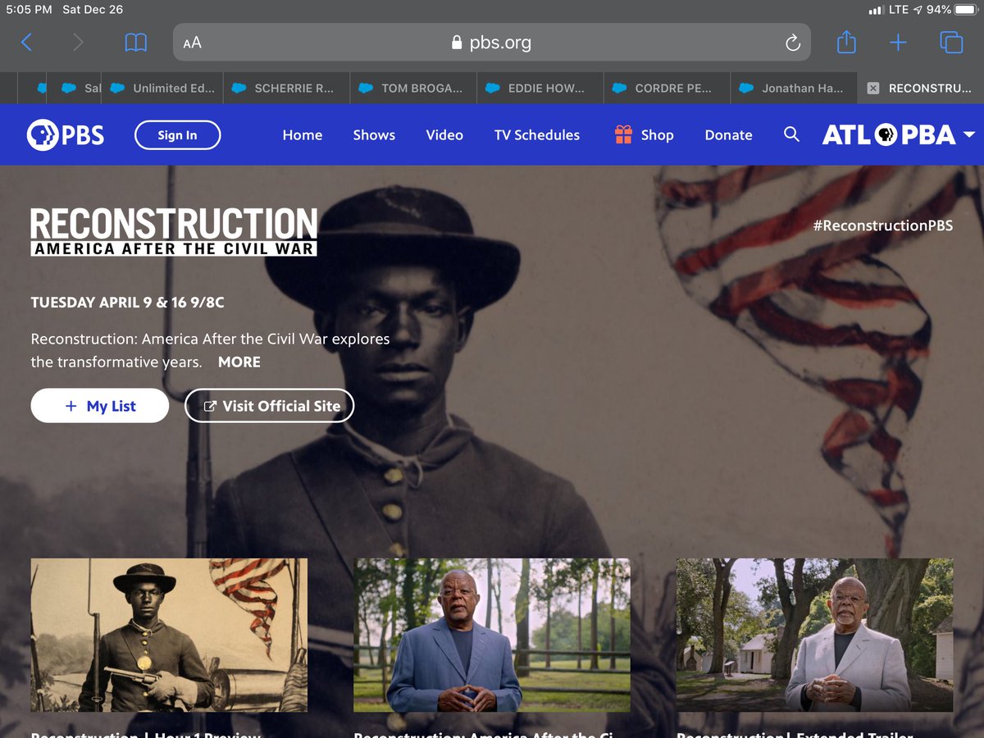The height and width of the screenshot is (738, 984).
Task: Open the Extended Trailer thumbnail
Action: [x=815, y=635]
